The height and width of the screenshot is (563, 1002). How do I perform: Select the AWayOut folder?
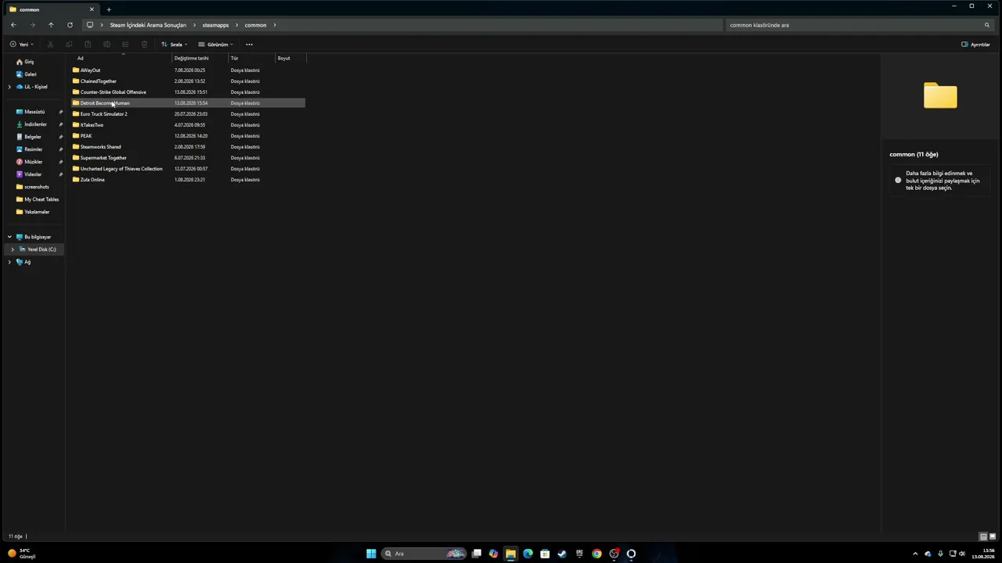188,70
